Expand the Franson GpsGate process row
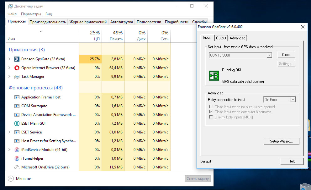Image resolution: width=311 pixels, height=190 pixels. tap(9, 59)
